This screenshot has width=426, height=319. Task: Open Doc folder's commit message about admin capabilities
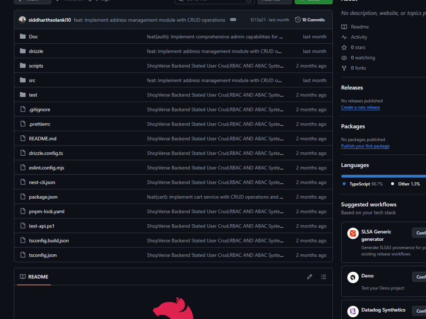pyautogui.click(x=215, y=37)
